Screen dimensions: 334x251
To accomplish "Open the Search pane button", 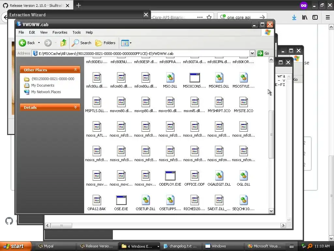I will [81, 43].
